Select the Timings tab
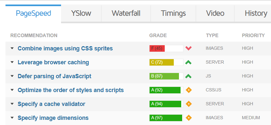This screenshot has width=271, height=125. point(173,14)
